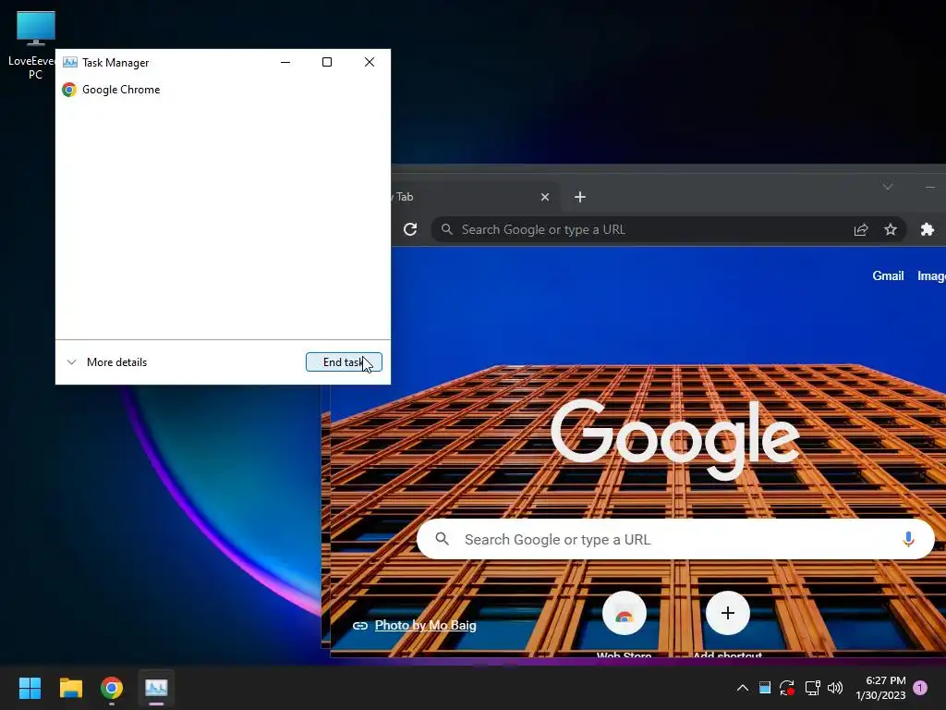Select the New Tab tab in Chrome
The width and height of the screenshot is (946, 710).
[470, 197]
